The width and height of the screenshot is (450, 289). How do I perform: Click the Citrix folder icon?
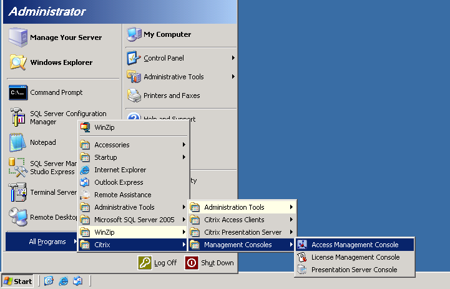coord(85,245)
